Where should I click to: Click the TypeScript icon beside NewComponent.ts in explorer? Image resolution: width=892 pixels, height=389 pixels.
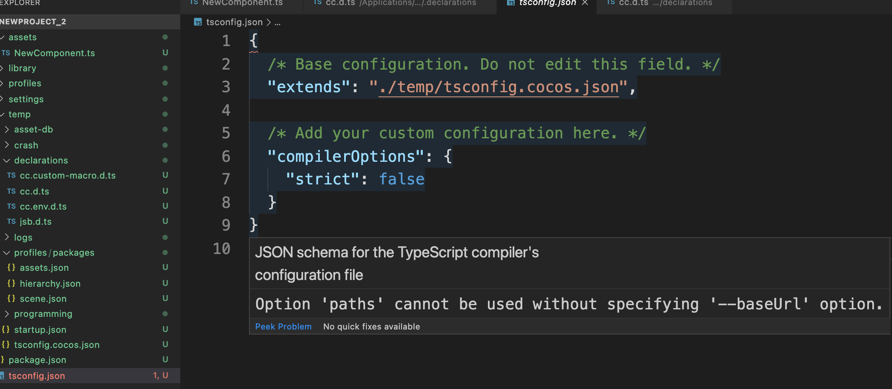tap(5, 53)
